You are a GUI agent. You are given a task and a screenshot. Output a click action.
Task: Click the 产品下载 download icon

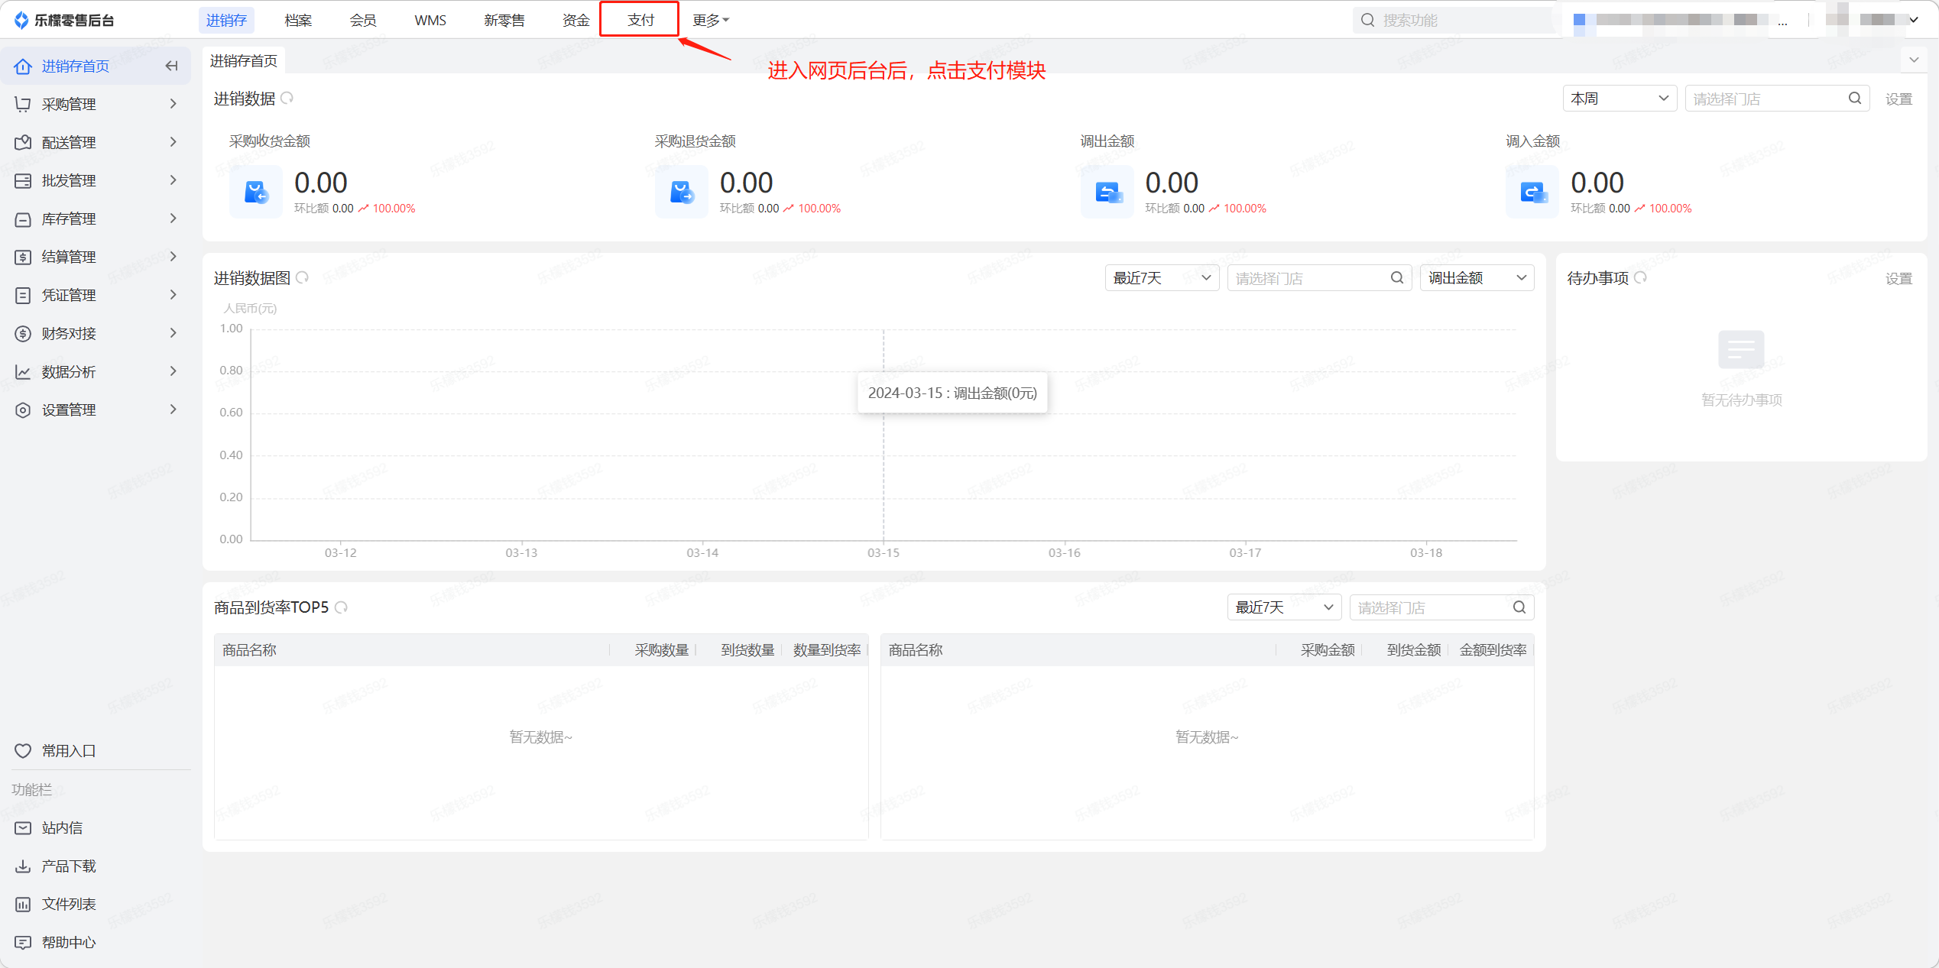click(23, 866)
